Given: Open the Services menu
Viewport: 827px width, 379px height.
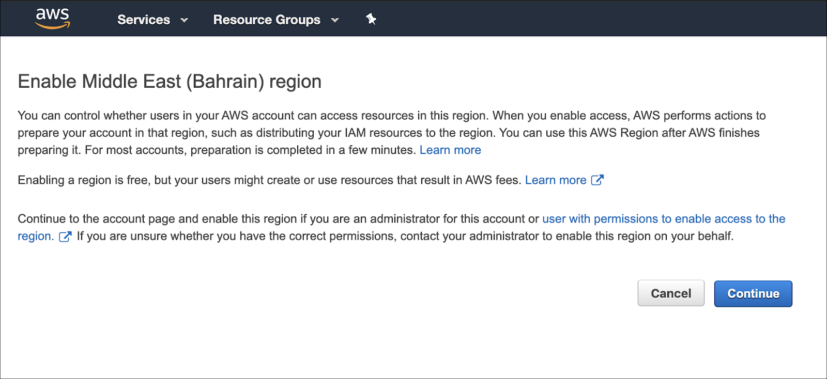Looking at the screenshot, I should click(144, 20).
